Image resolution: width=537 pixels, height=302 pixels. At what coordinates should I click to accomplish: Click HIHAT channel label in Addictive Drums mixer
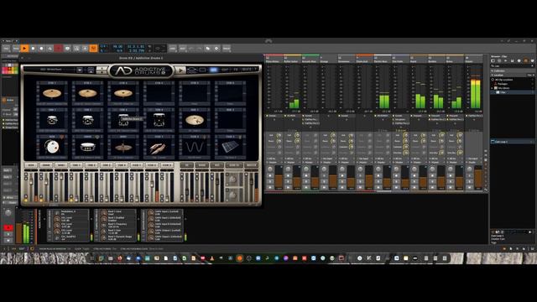coord(60,165)
